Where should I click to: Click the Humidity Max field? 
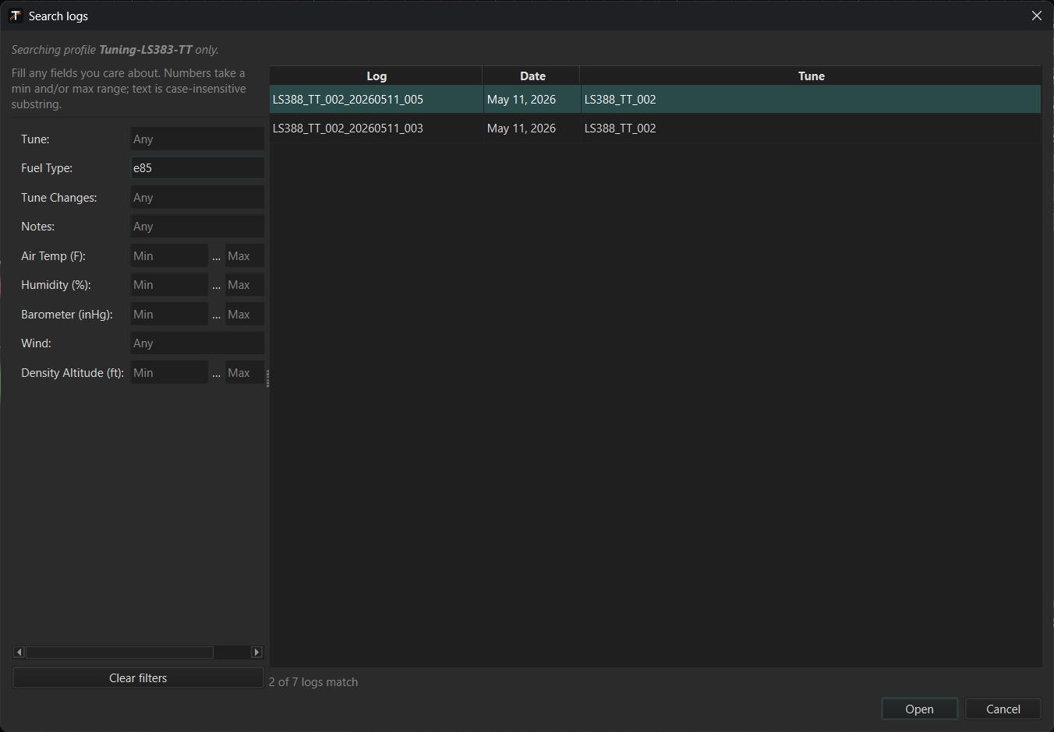click(245, 285)
